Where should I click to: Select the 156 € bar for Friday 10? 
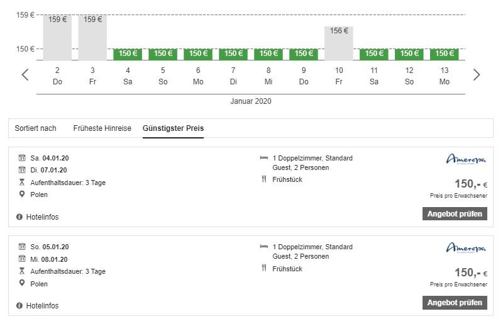click(339, 43)
